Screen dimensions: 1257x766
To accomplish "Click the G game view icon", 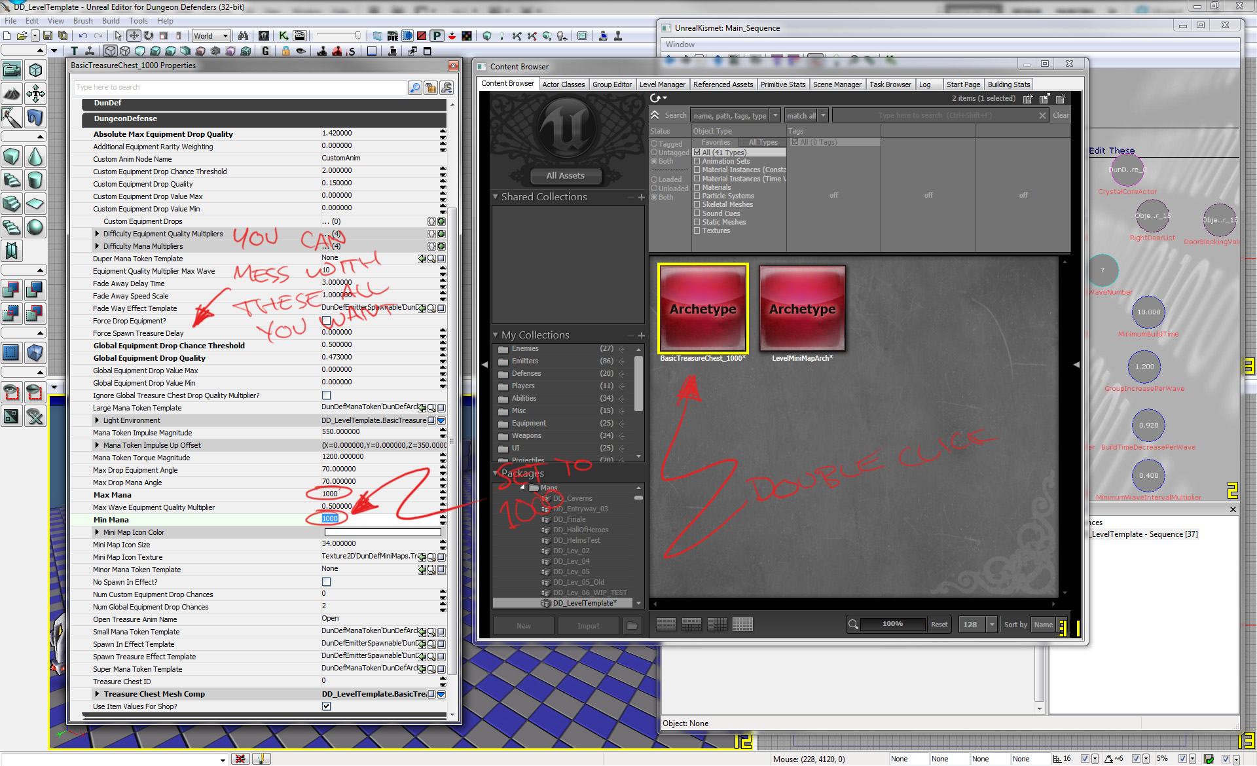I will point(265,50).
